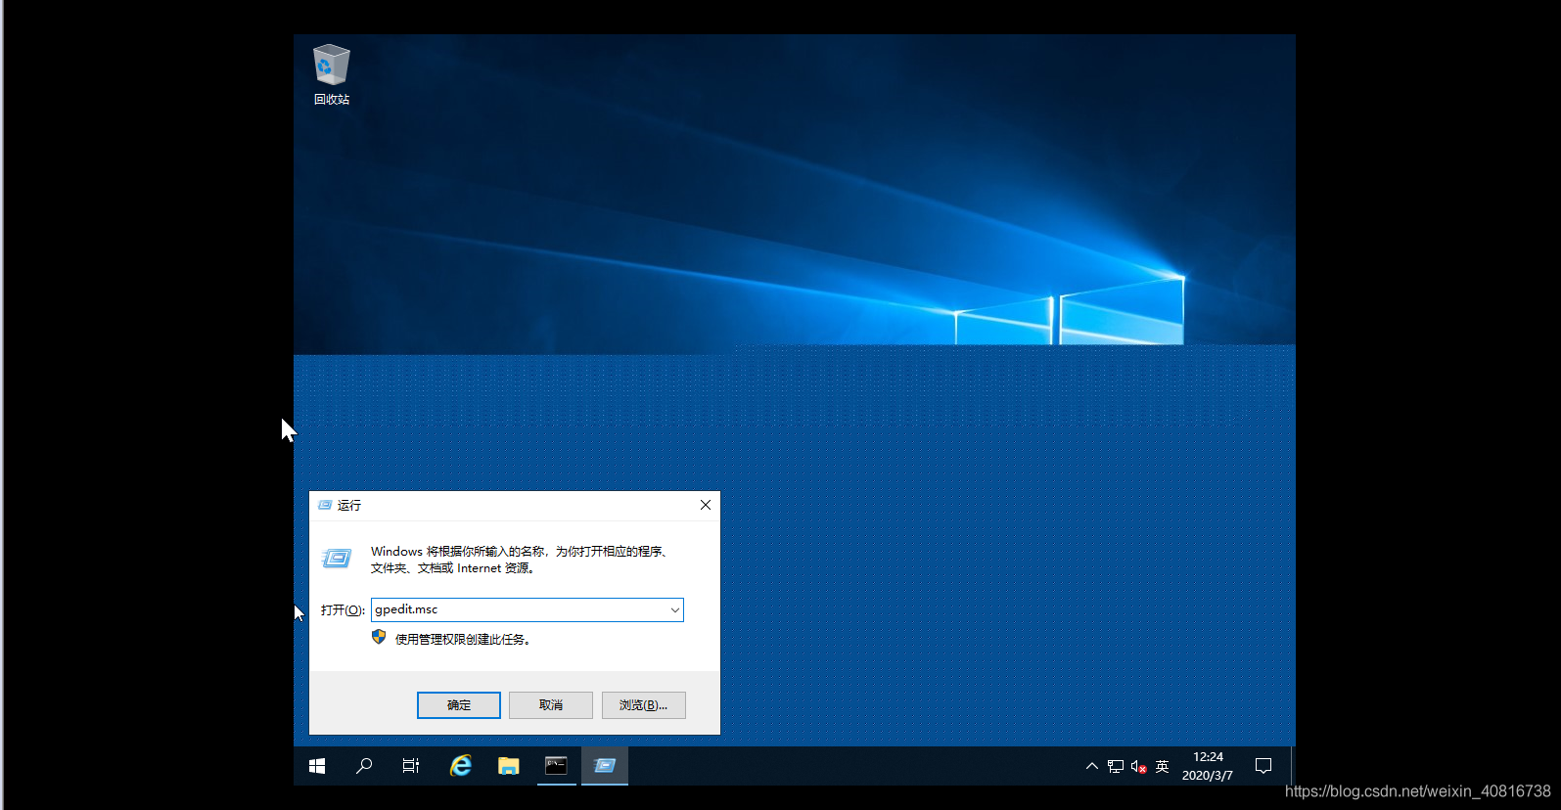Switch the input language indicator 英

[x=1162, y=766]
